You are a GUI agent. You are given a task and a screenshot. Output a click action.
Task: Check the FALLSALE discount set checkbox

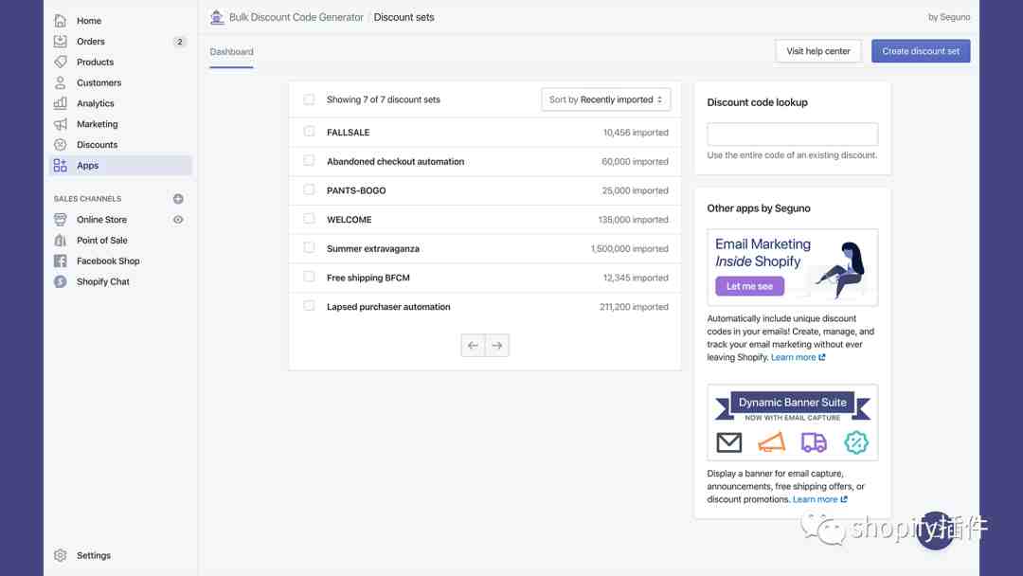tap(309, 132)
